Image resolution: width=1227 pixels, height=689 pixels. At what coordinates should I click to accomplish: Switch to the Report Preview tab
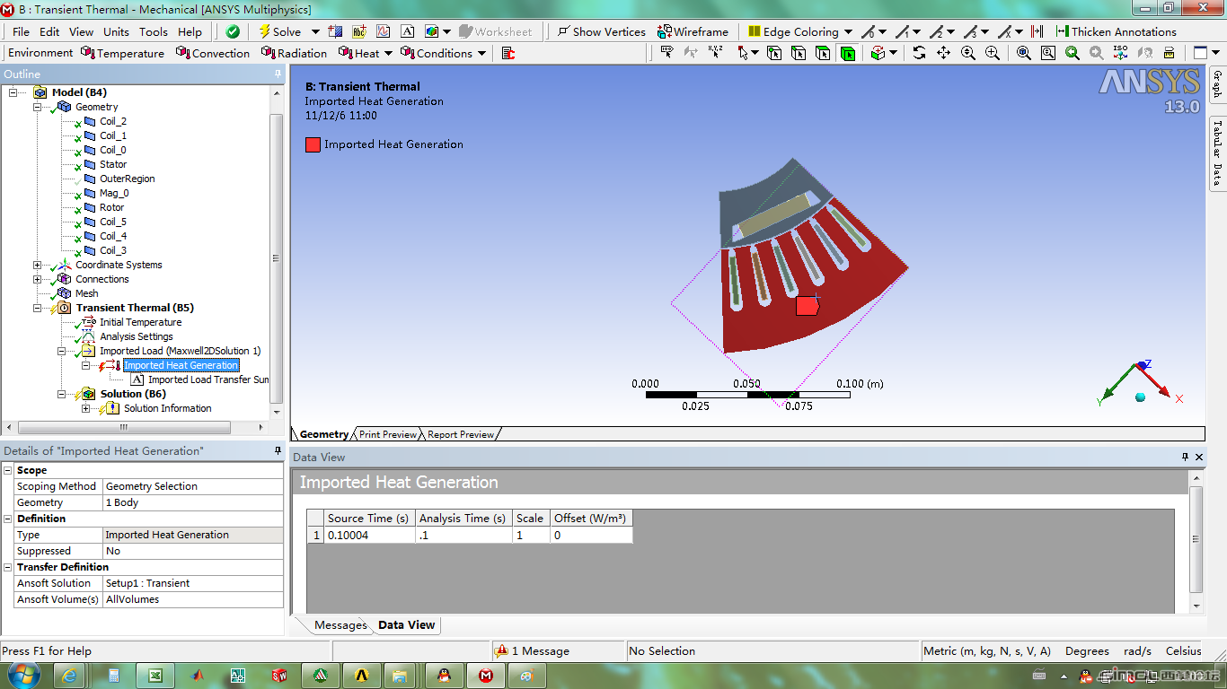coord(460,434)
